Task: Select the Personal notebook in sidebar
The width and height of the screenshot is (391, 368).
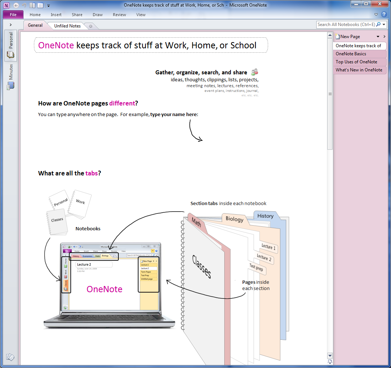Action: (11, 46)
